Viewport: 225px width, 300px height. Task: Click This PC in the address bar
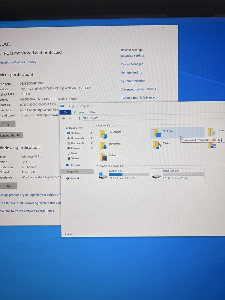tap(94, 118)
